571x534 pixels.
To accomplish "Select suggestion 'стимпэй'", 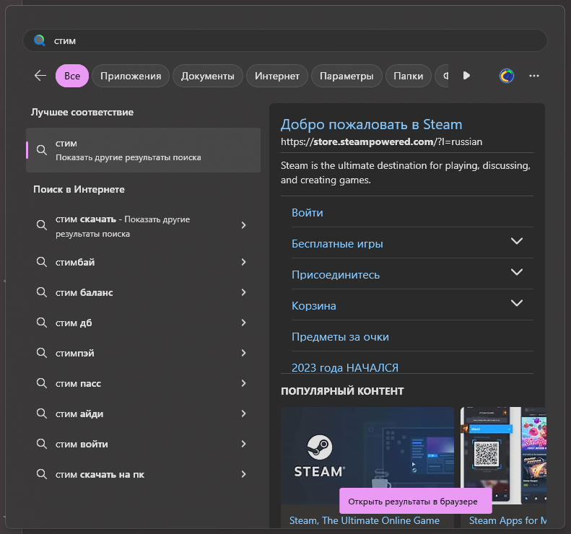I will pos(143,353).
